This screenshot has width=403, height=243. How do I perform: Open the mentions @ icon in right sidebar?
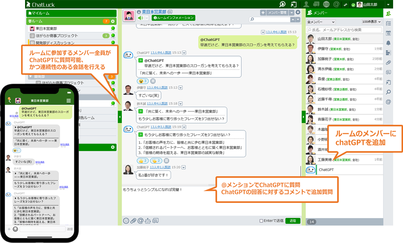(388, 101)
